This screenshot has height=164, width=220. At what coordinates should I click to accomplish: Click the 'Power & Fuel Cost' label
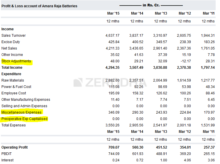tap(16, 87)
